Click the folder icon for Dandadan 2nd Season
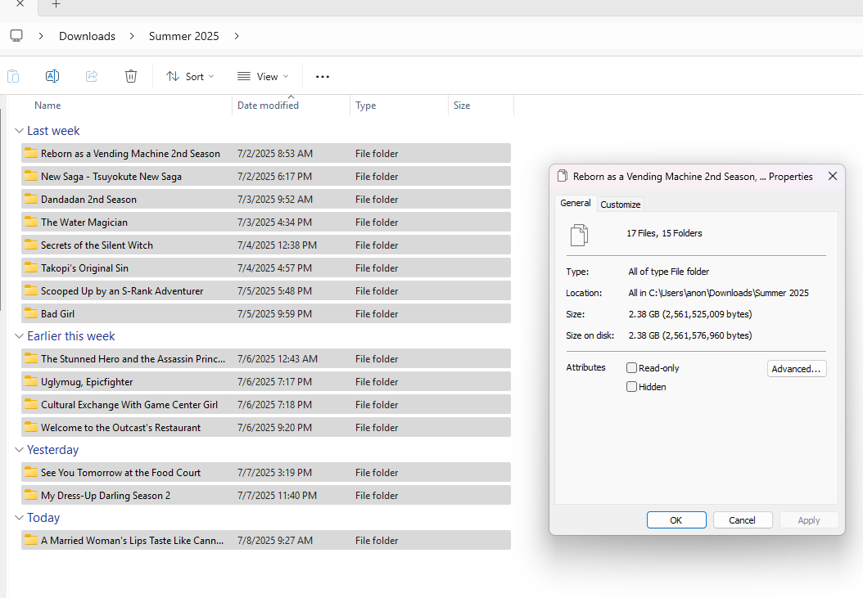863x598 pixels. [x=31, y=199]
